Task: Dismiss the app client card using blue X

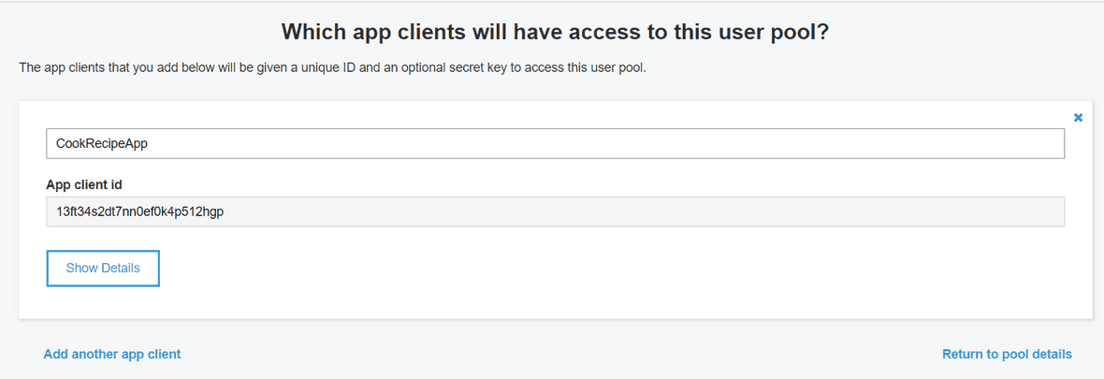Action: [x=1078, y=118]
